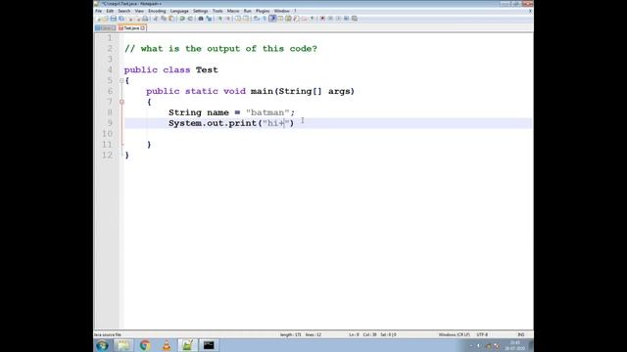The image size is (627, 352).
Task: Click the Save Recorded Macro icon
Action: coord(355,19)
